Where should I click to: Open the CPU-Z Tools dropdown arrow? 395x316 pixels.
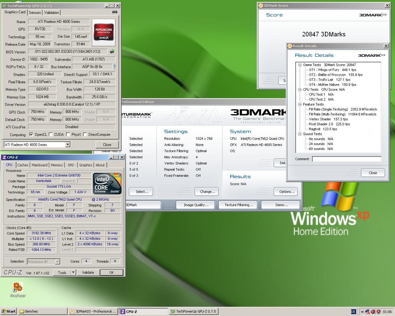coord(73,272)
